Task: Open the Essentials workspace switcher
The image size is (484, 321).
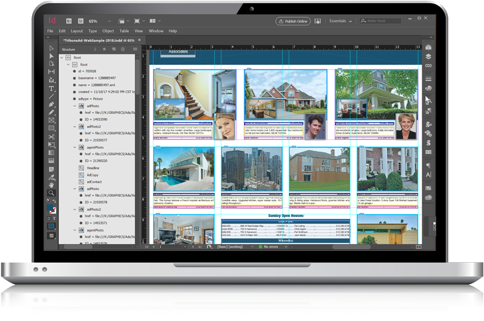Action: (x=341, y=21)
